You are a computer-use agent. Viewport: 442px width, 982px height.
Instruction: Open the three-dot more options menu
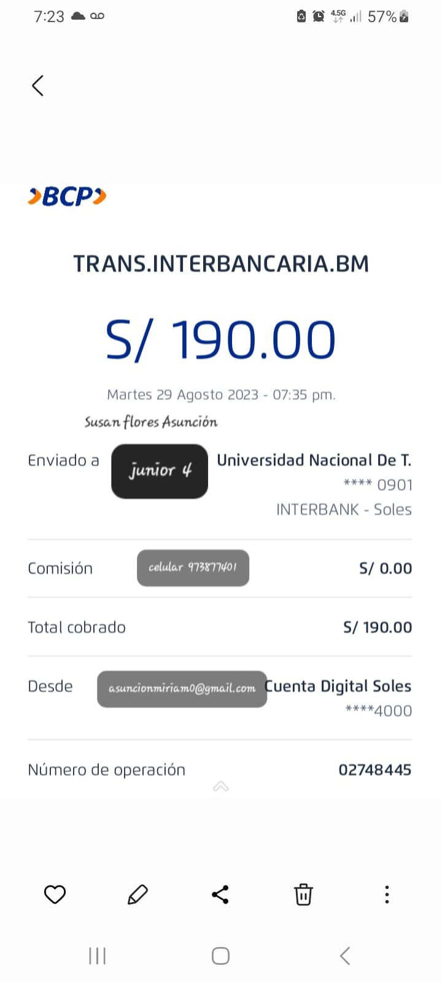[x=387, y=894]
